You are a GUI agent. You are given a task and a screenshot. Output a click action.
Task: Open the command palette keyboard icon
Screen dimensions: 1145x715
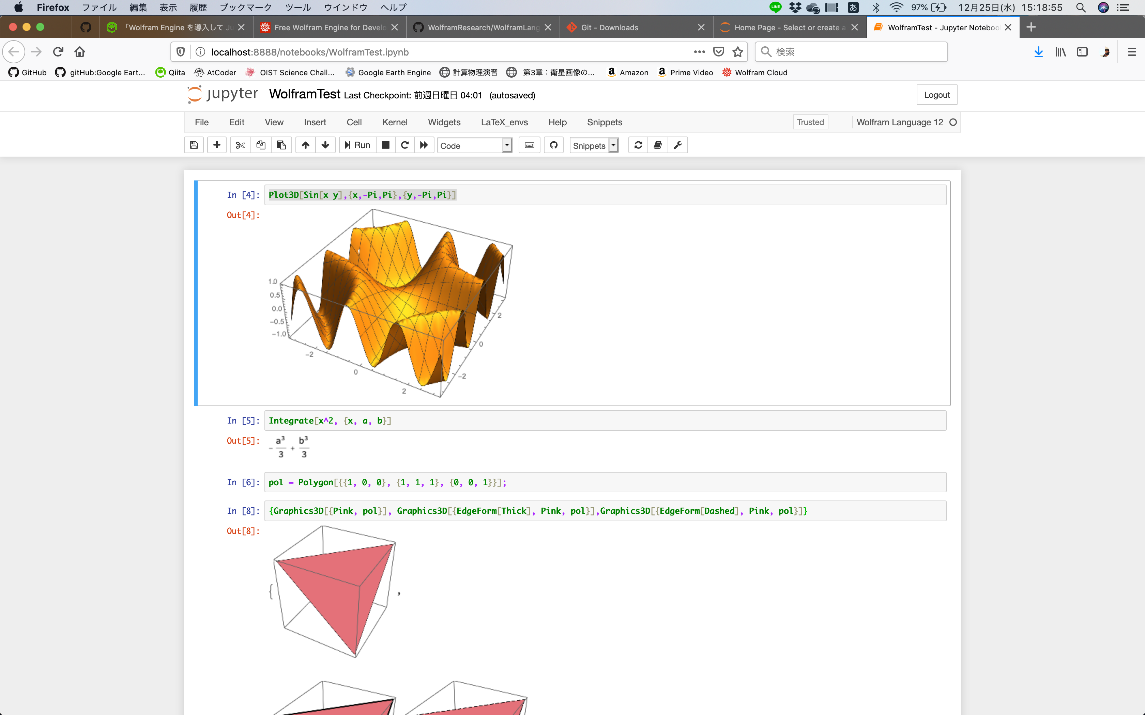tap(530, 145)
